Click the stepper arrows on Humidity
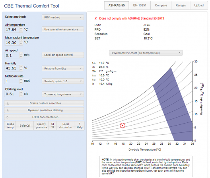Screen dimensions: 210x178 click(x=21, y=68)
